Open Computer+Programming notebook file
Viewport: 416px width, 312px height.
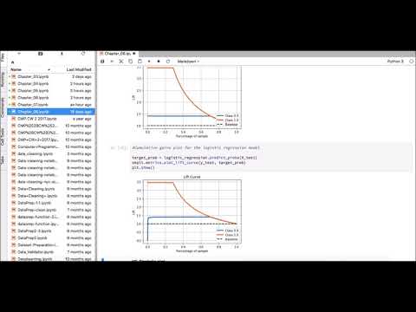pos(51,146)
